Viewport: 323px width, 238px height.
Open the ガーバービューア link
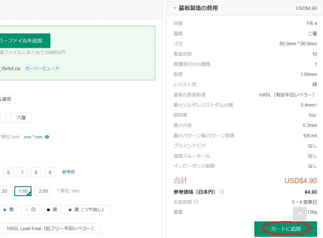42,68
